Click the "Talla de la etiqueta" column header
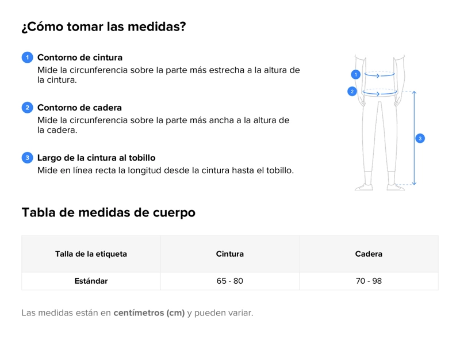460x339 pixels. tap(91, 254)
